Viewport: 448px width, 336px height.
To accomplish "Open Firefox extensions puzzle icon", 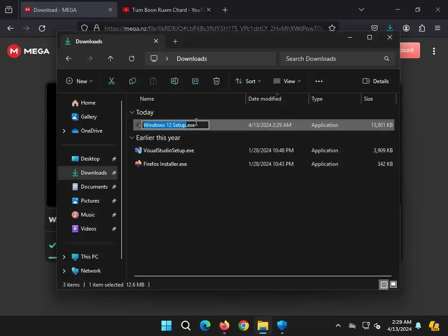I will (x=422, y=28).
